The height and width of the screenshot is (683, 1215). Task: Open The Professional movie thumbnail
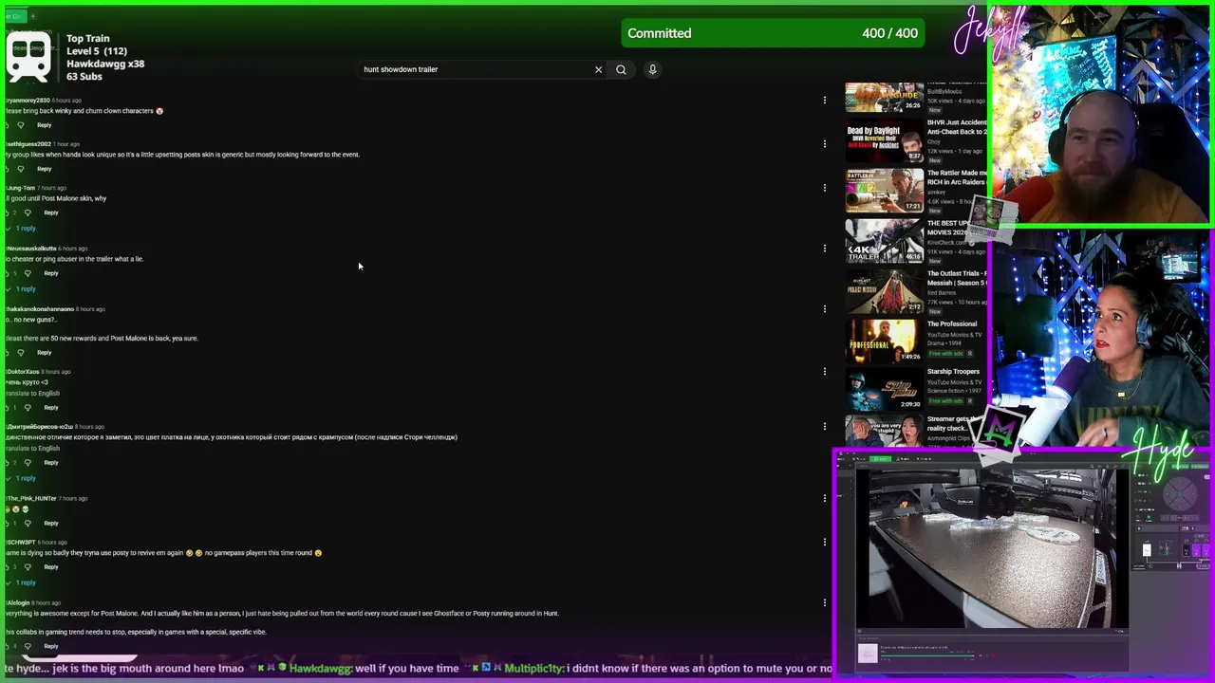tap(885, 341)
